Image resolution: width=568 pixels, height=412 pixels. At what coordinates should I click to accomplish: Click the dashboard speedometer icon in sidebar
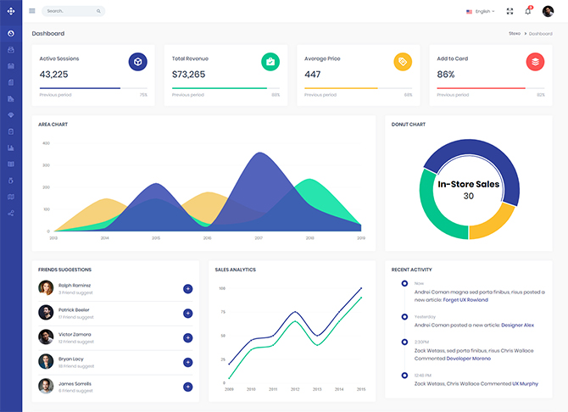point(11,34)
